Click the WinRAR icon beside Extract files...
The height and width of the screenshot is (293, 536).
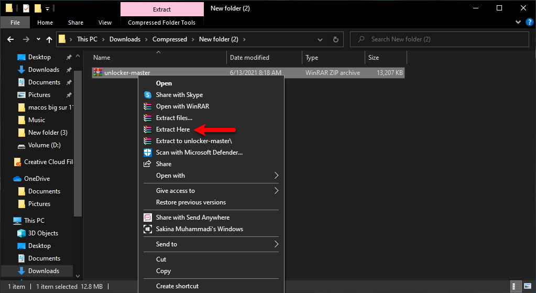[148, 118]
